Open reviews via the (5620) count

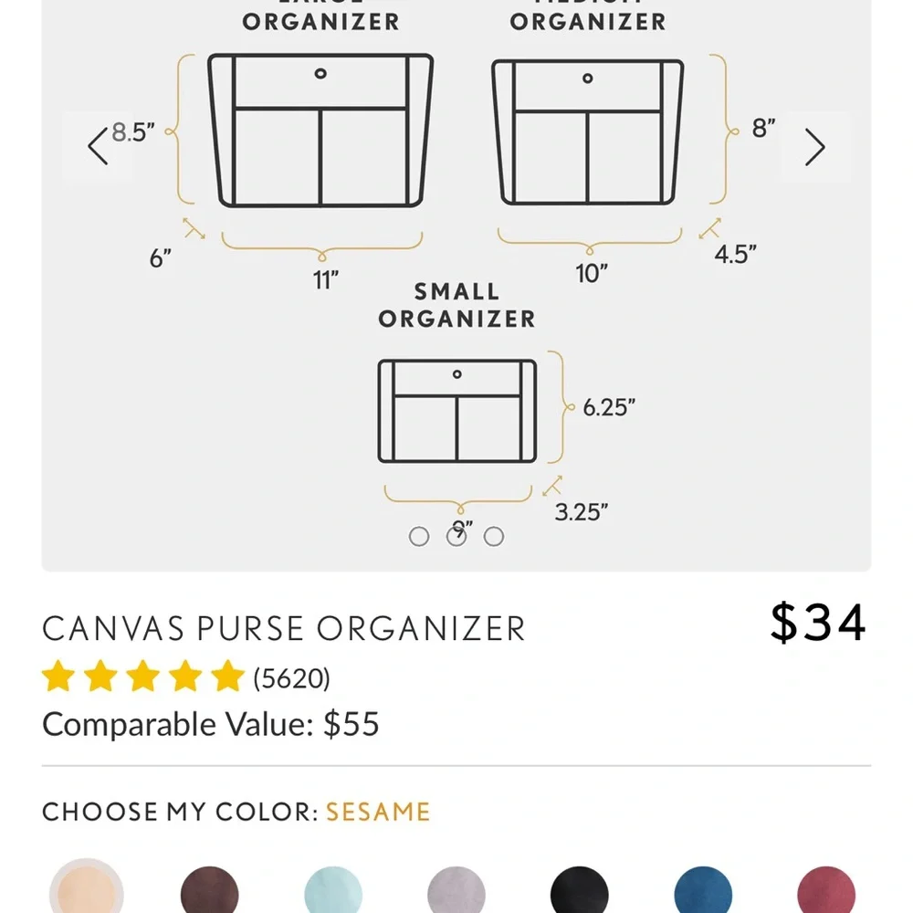(x=292, y=678)
